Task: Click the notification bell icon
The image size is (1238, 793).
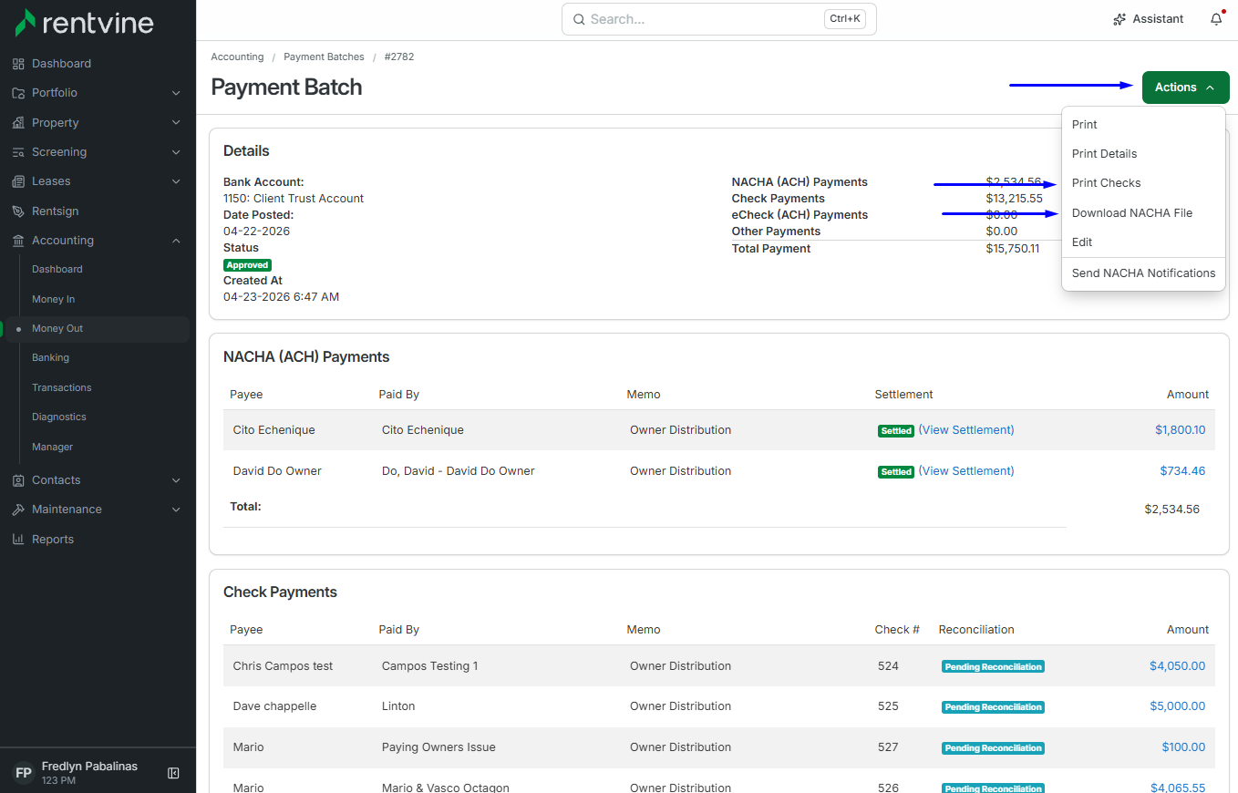Action: [x=1216, y=19]
